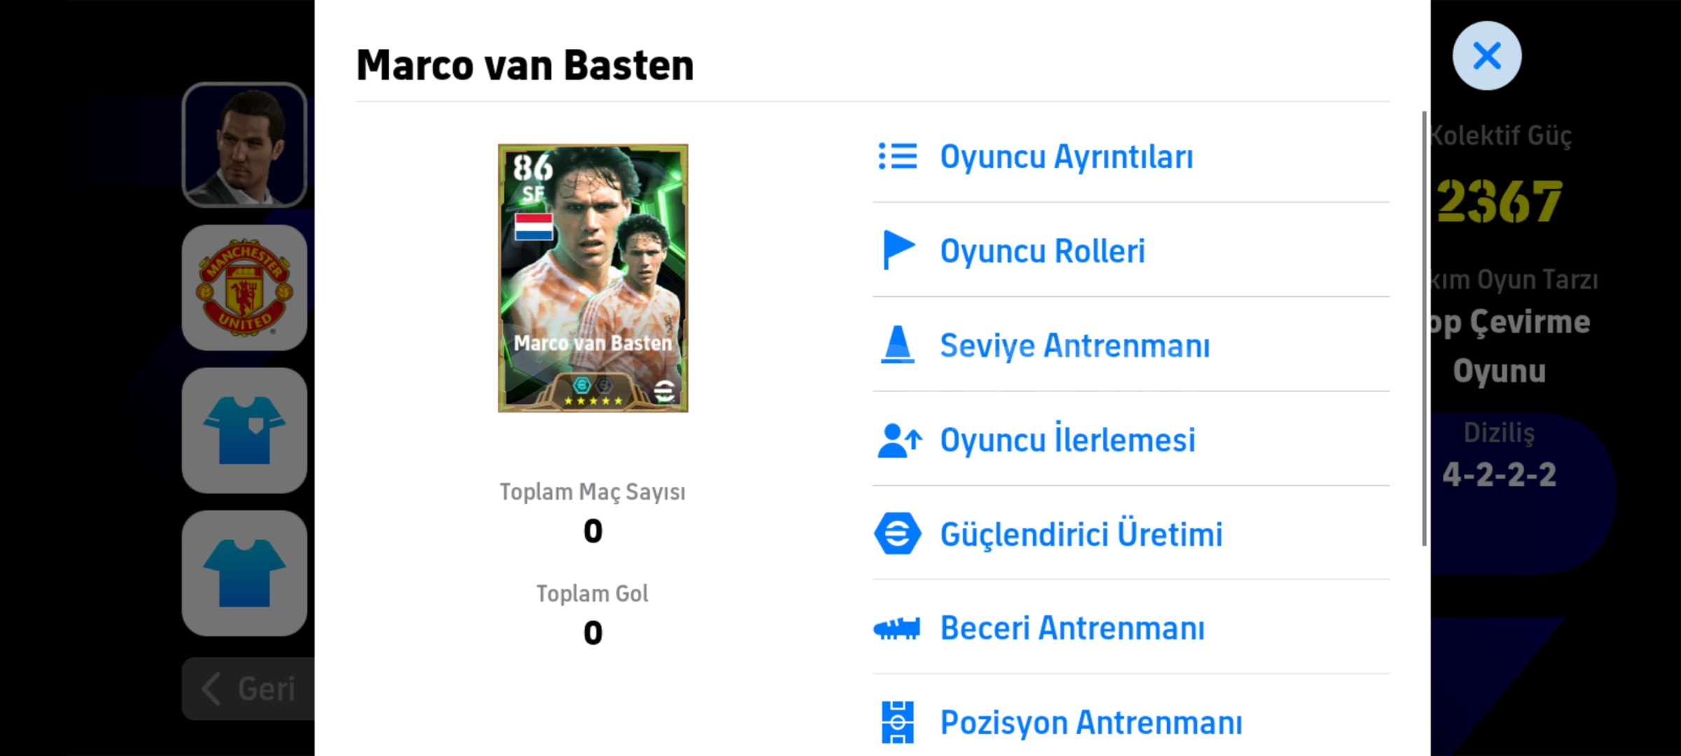This screenshot has height=756, width=1681.
Task: Click the flag icon for Oyuncu Rolleri
Action: click(898, 250)
